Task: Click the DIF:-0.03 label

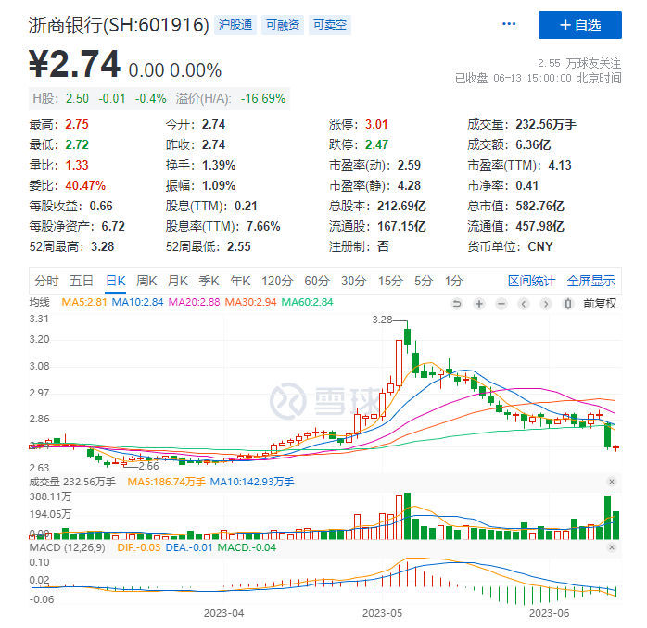Action: [x=139, y=547]
